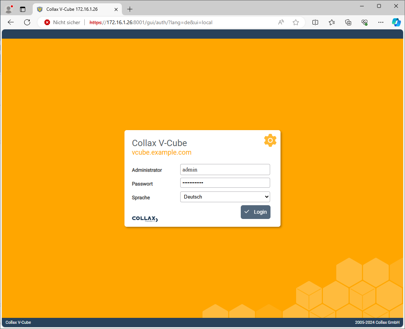Show the Nicht sicher security info
Image resolution: width=405 pixels, height=329 pixels.
62,22
